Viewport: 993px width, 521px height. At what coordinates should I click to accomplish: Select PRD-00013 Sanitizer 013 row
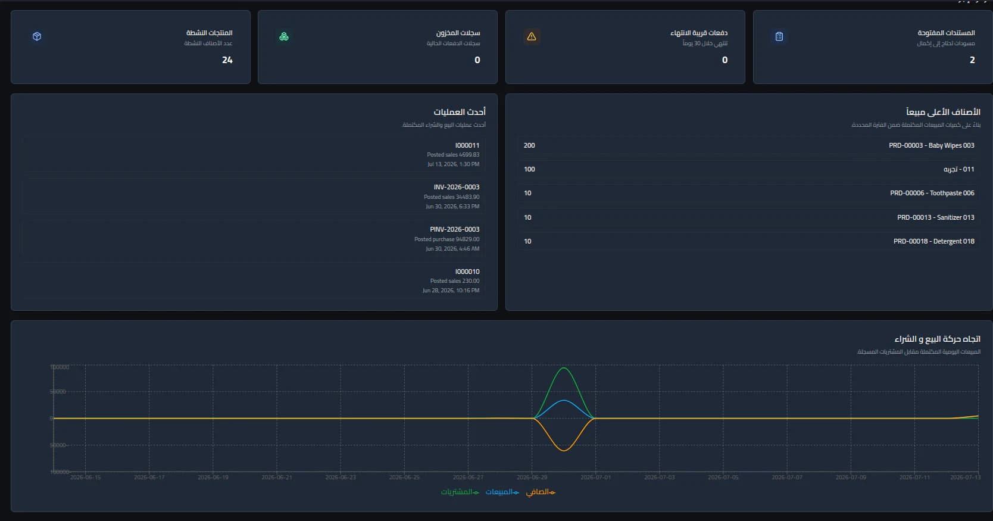[749, 217]
